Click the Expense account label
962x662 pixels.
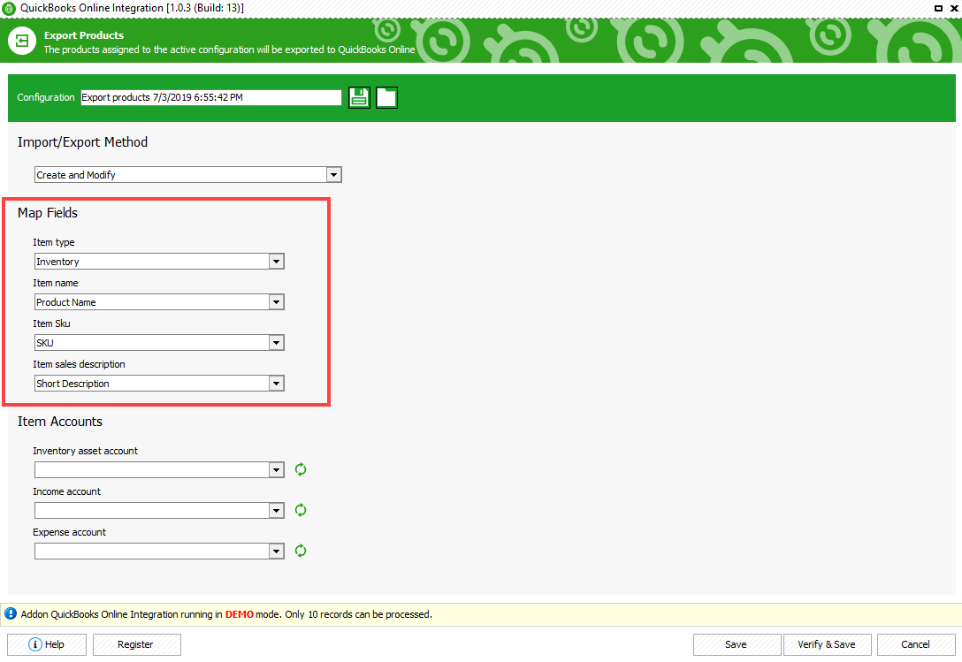click(x=69, y=532)
